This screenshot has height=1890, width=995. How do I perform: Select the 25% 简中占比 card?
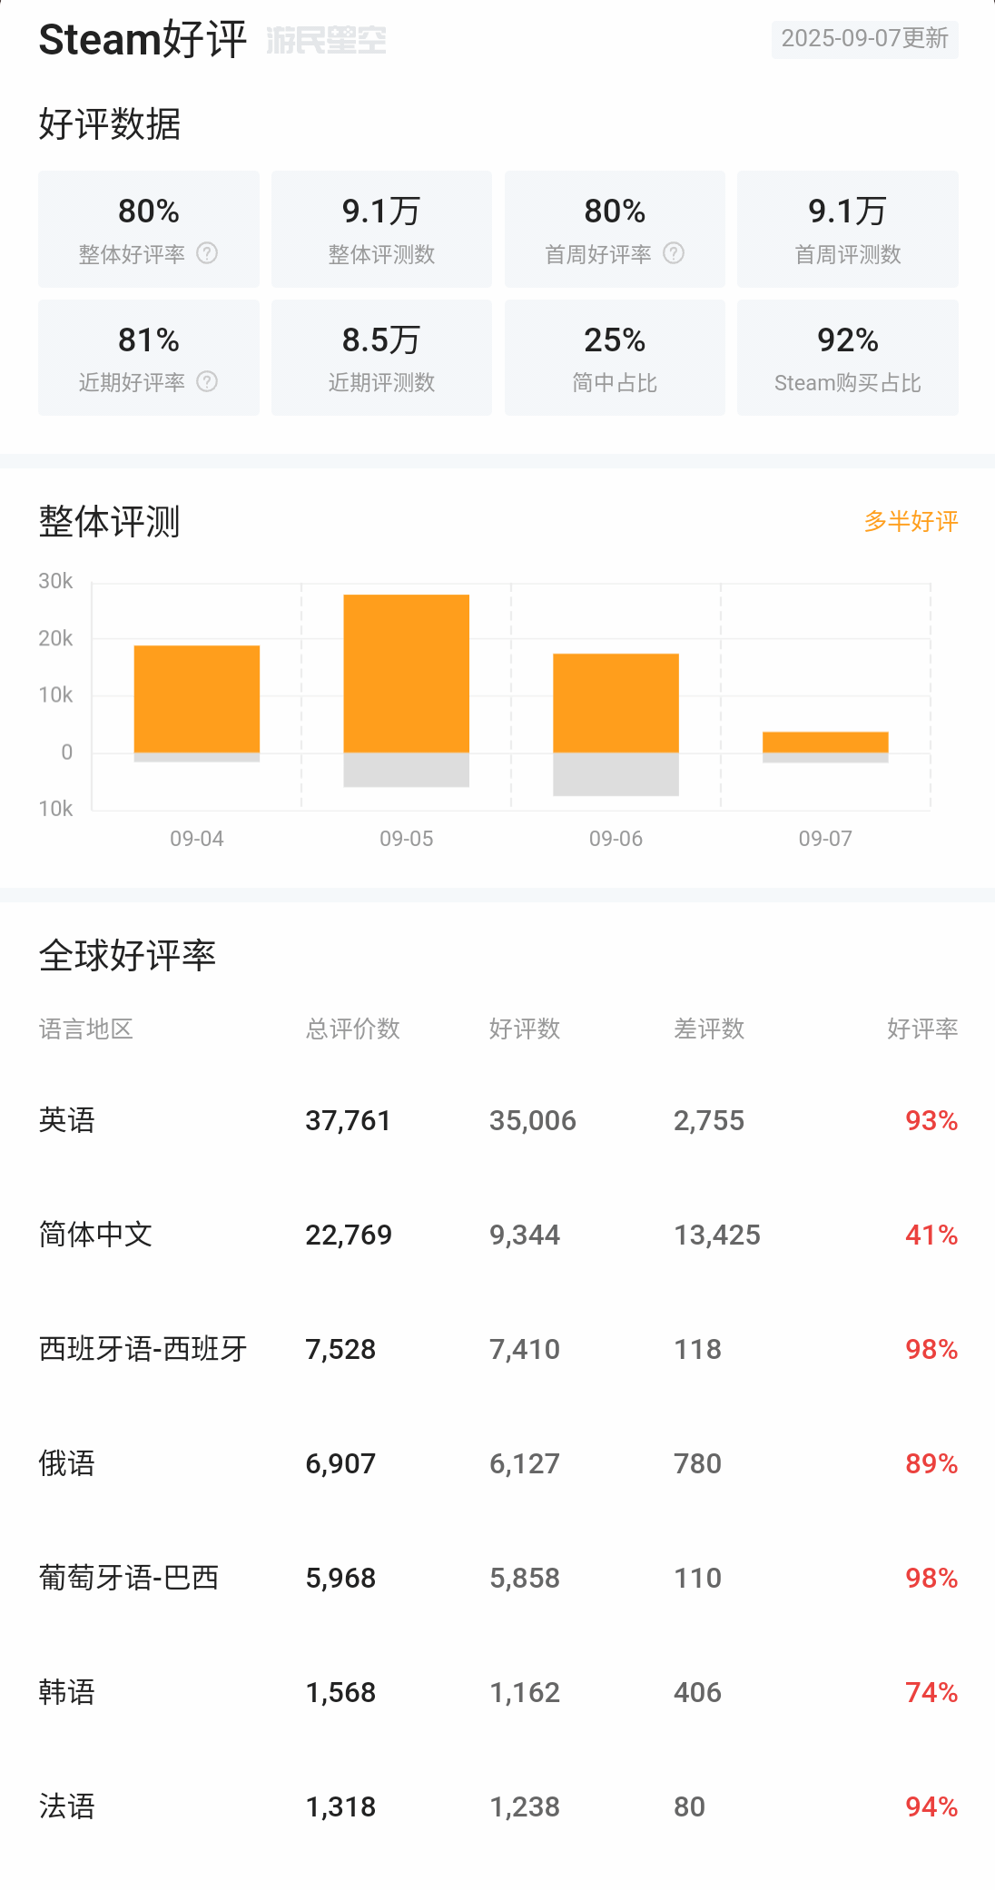(615, 358)
